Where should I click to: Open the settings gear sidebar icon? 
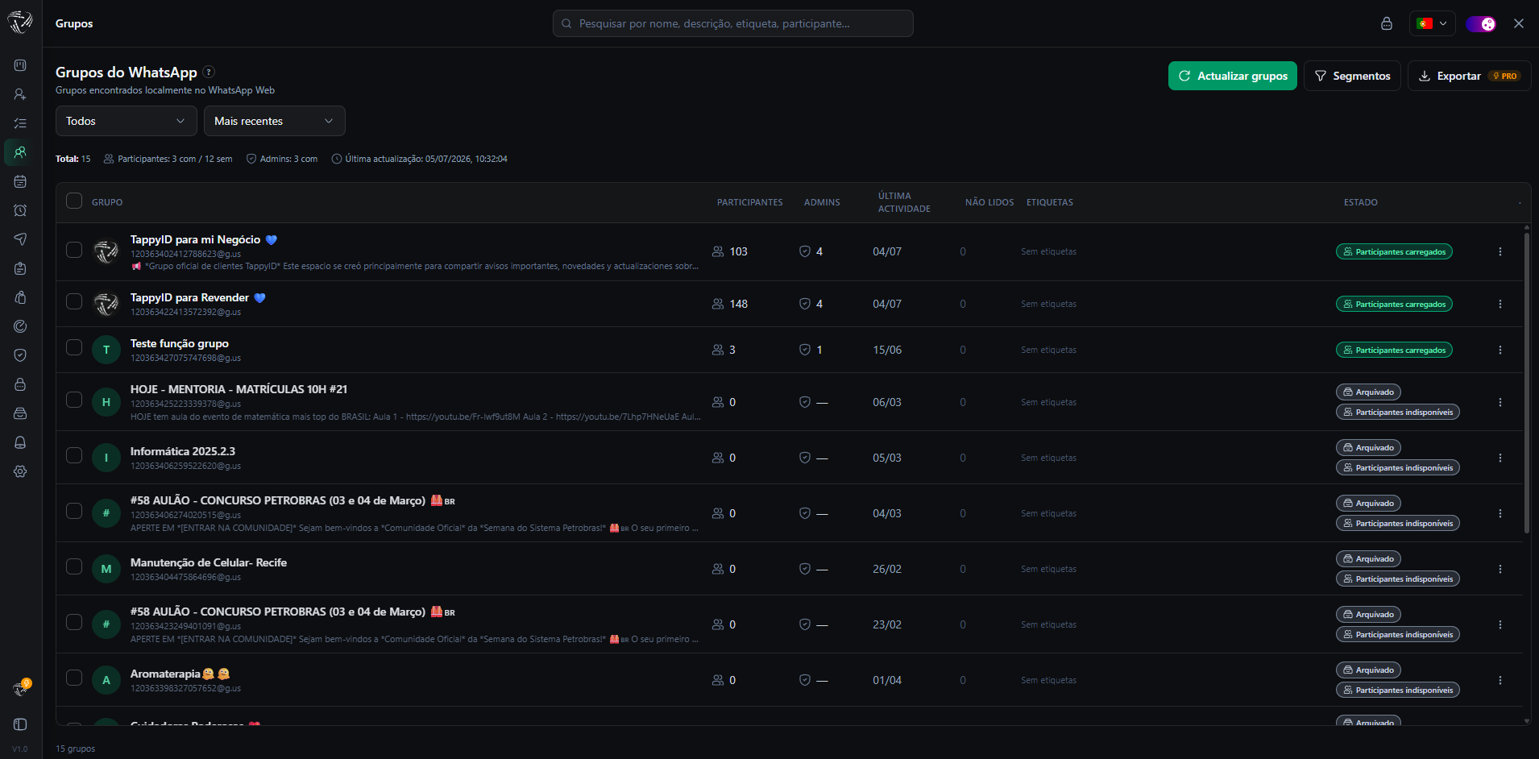(20, 471)
